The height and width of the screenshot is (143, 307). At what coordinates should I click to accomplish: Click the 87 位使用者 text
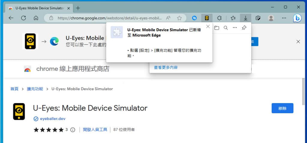click(x=124, y=130)
